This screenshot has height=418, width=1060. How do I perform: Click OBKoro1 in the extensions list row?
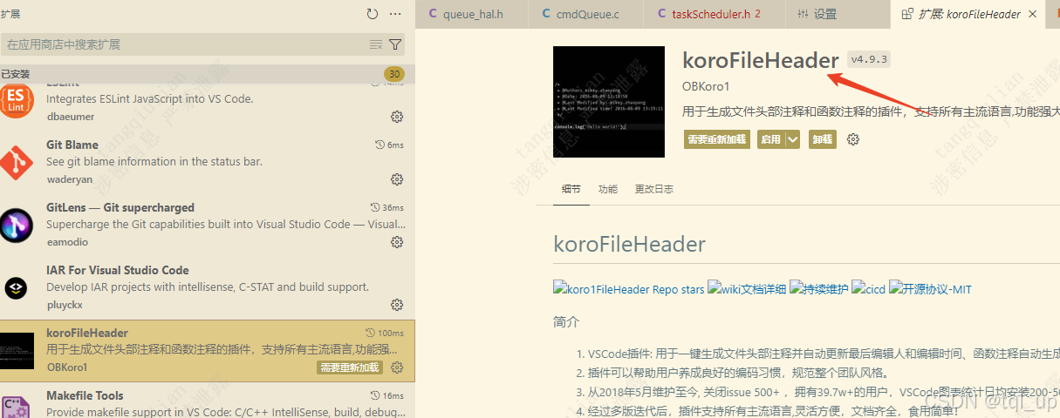[x=67, y=367]
